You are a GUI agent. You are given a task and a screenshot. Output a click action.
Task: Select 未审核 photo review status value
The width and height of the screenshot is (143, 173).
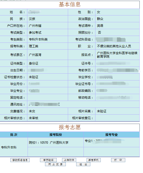point(34,118)
